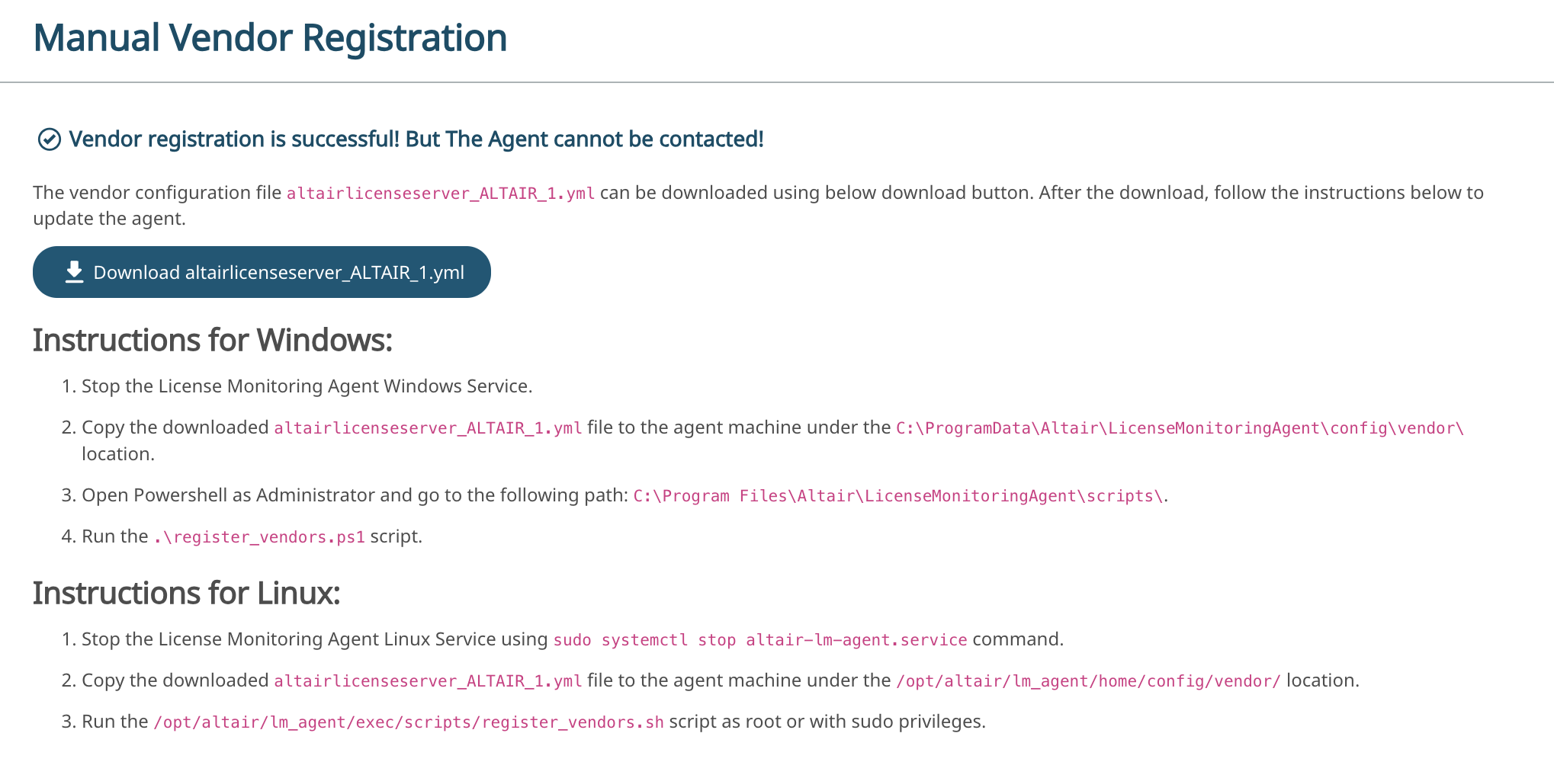Click the Windows config\vendor path code
This screenshot has height=778, width=1554.
tap(1179, 428)
